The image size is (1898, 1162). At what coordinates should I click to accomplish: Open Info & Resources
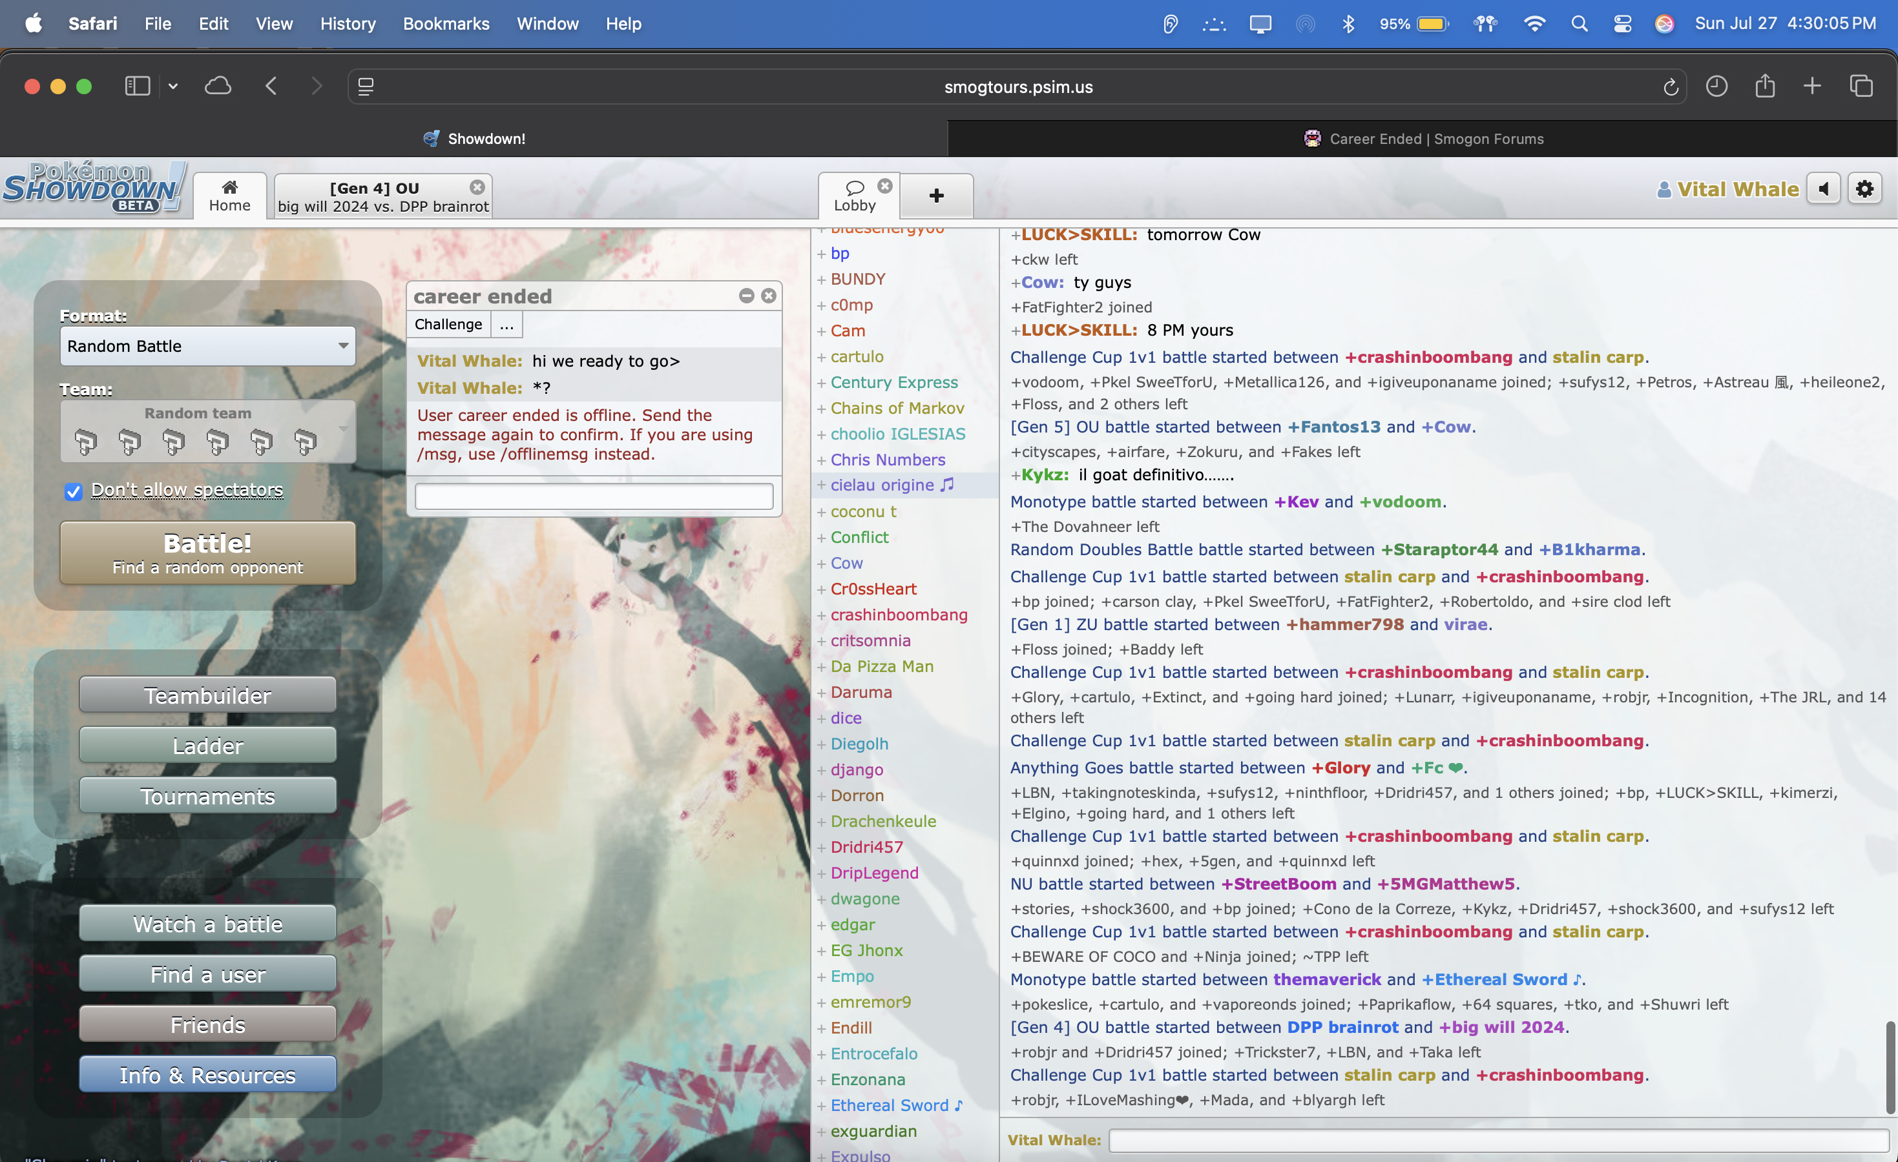[x=208, y=1074]
